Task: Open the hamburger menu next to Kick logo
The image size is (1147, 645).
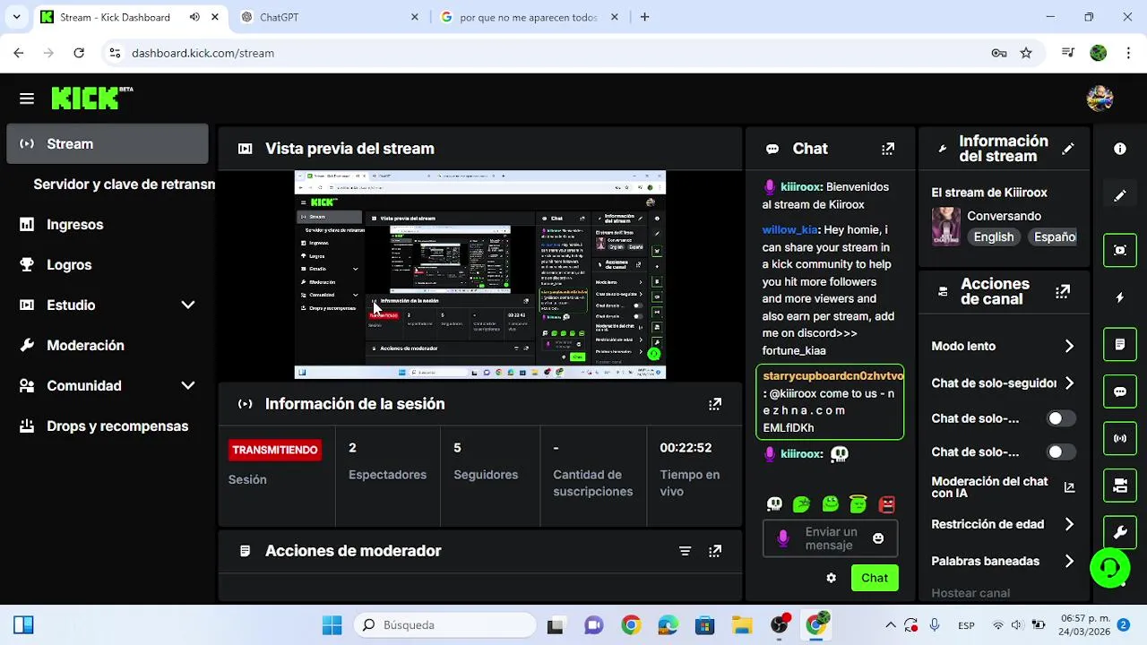Action: point(27,99)
